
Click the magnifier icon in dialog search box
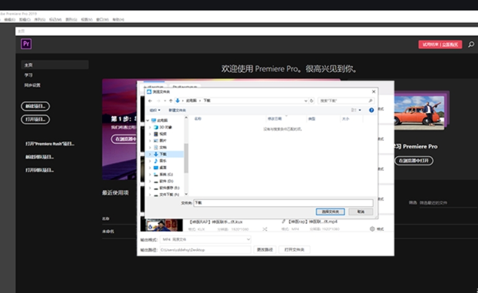(371, 101)
